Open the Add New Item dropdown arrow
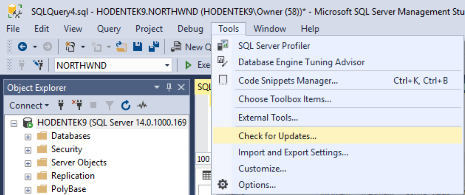Screen dimensions: 465x195 tap(109, 47)
